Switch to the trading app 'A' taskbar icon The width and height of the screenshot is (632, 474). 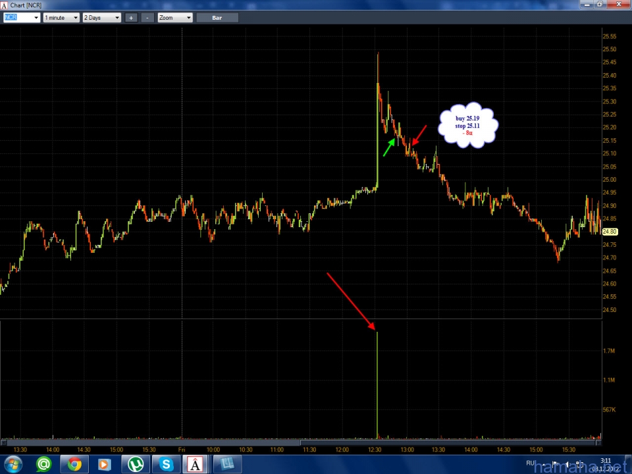(x=195, y=464)
